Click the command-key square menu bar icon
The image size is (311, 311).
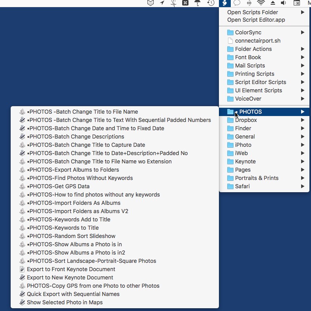(185, 3)
